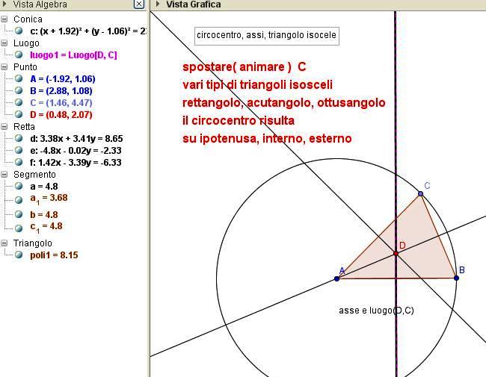Select line f: 1.42x - 3.39y = -6.33
Image resolution: width=486 pixels, height=377 pixels.
[x=76, y=162]
